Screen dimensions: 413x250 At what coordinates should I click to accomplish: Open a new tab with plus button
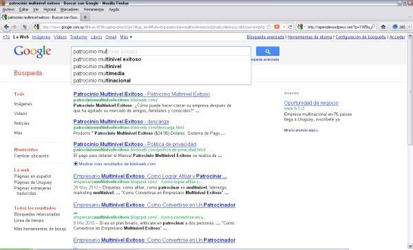pos(85,17)
